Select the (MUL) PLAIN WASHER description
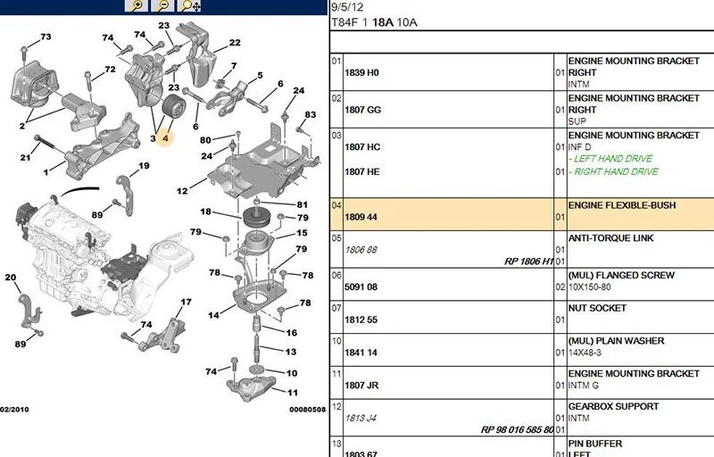Image resolution: width=714 pixels, height=457 pixels. point(616,341)
